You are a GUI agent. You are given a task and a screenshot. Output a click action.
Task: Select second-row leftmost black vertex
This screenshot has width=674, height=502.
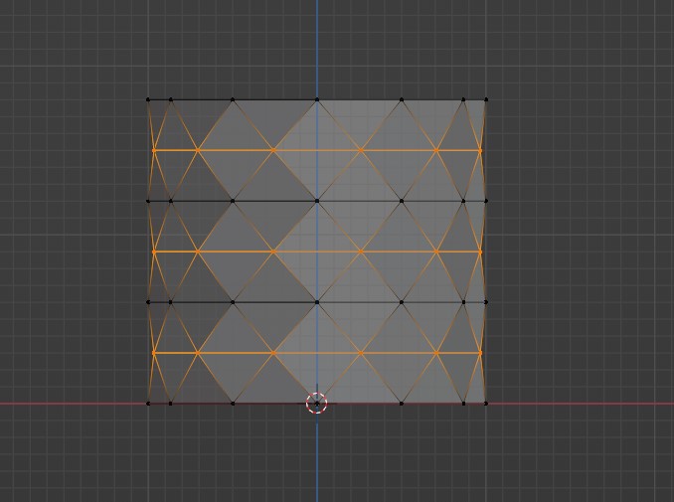(x=149, y=201)
